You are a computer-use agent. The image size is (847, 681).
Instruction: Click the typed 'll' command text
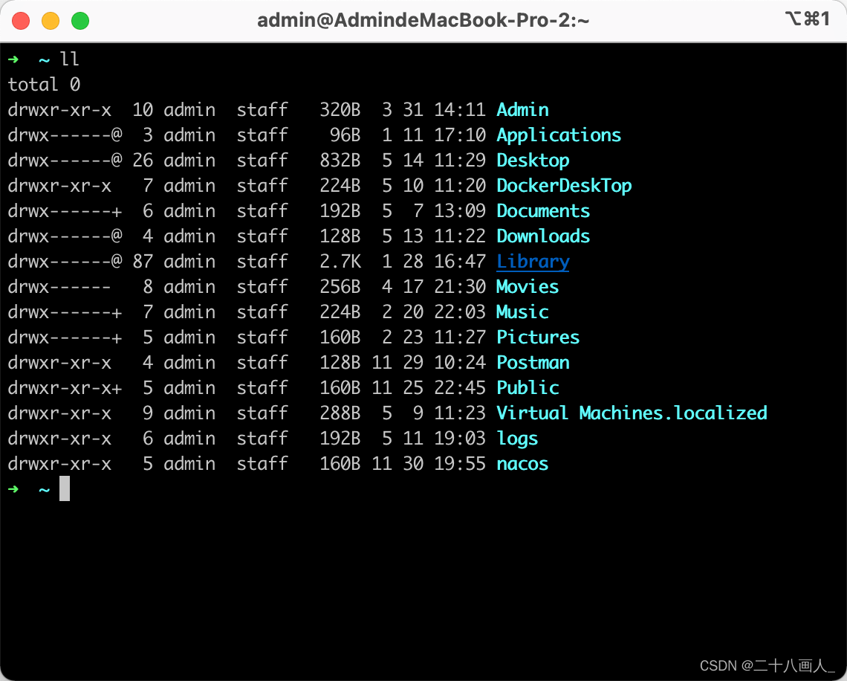pyautogui.click(x=69, y=59)
